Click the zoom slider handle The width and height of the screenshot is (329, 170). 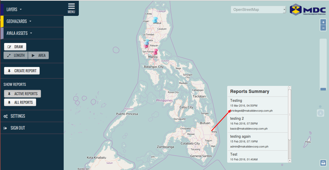pos(323,89)
